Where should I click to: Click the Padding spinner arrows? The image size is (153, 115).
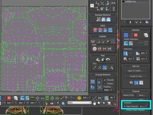[x=111, y=90]
